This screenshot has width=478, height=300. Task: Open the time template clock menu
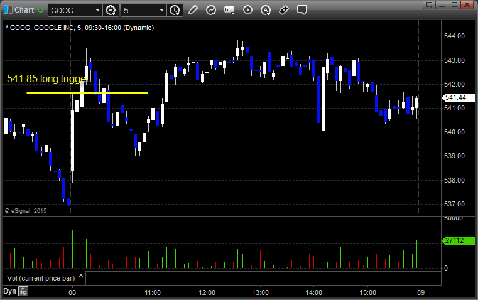[175, 10]
